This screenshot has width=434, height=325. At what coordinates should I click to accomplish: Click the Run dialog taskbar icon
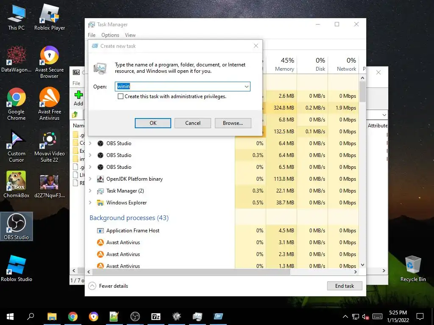(x=218, y=317)
